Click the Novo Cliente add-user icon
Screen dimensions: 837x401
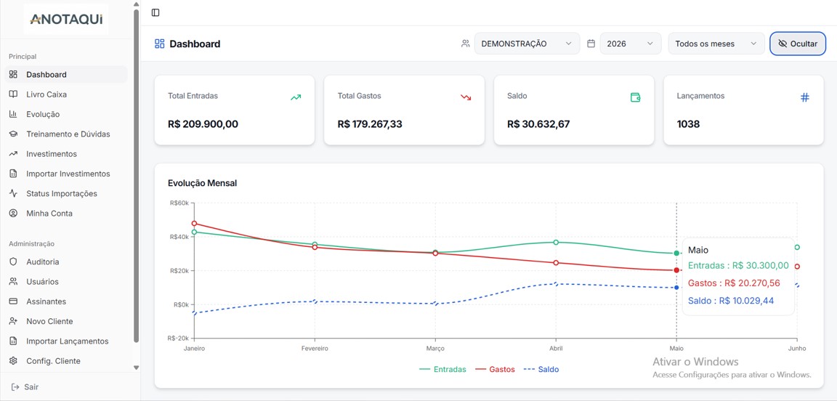coord(13,321)
